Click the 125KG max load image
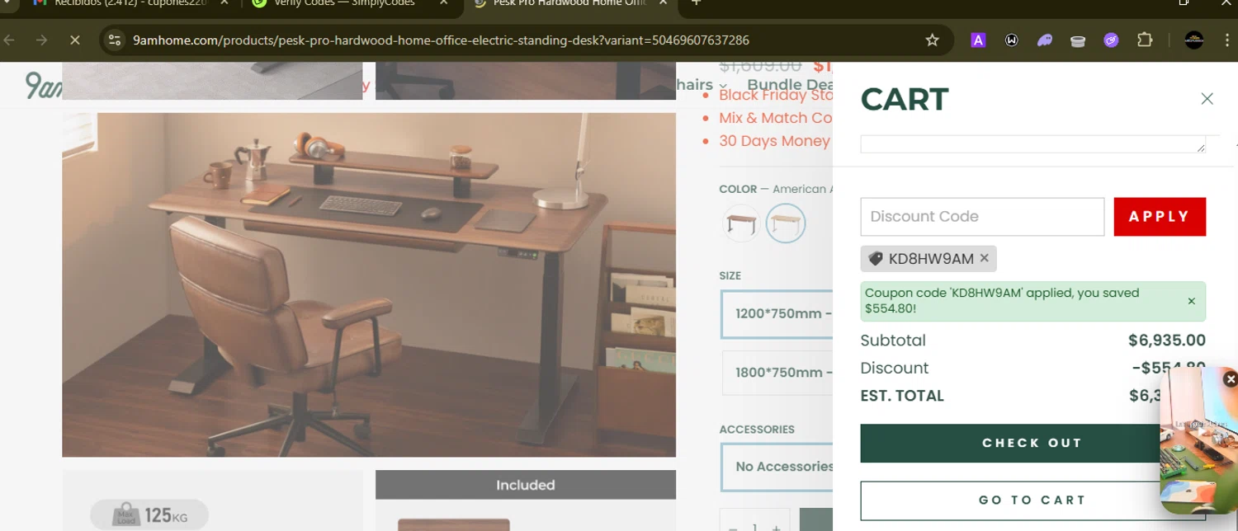 [x=212, y=500]
